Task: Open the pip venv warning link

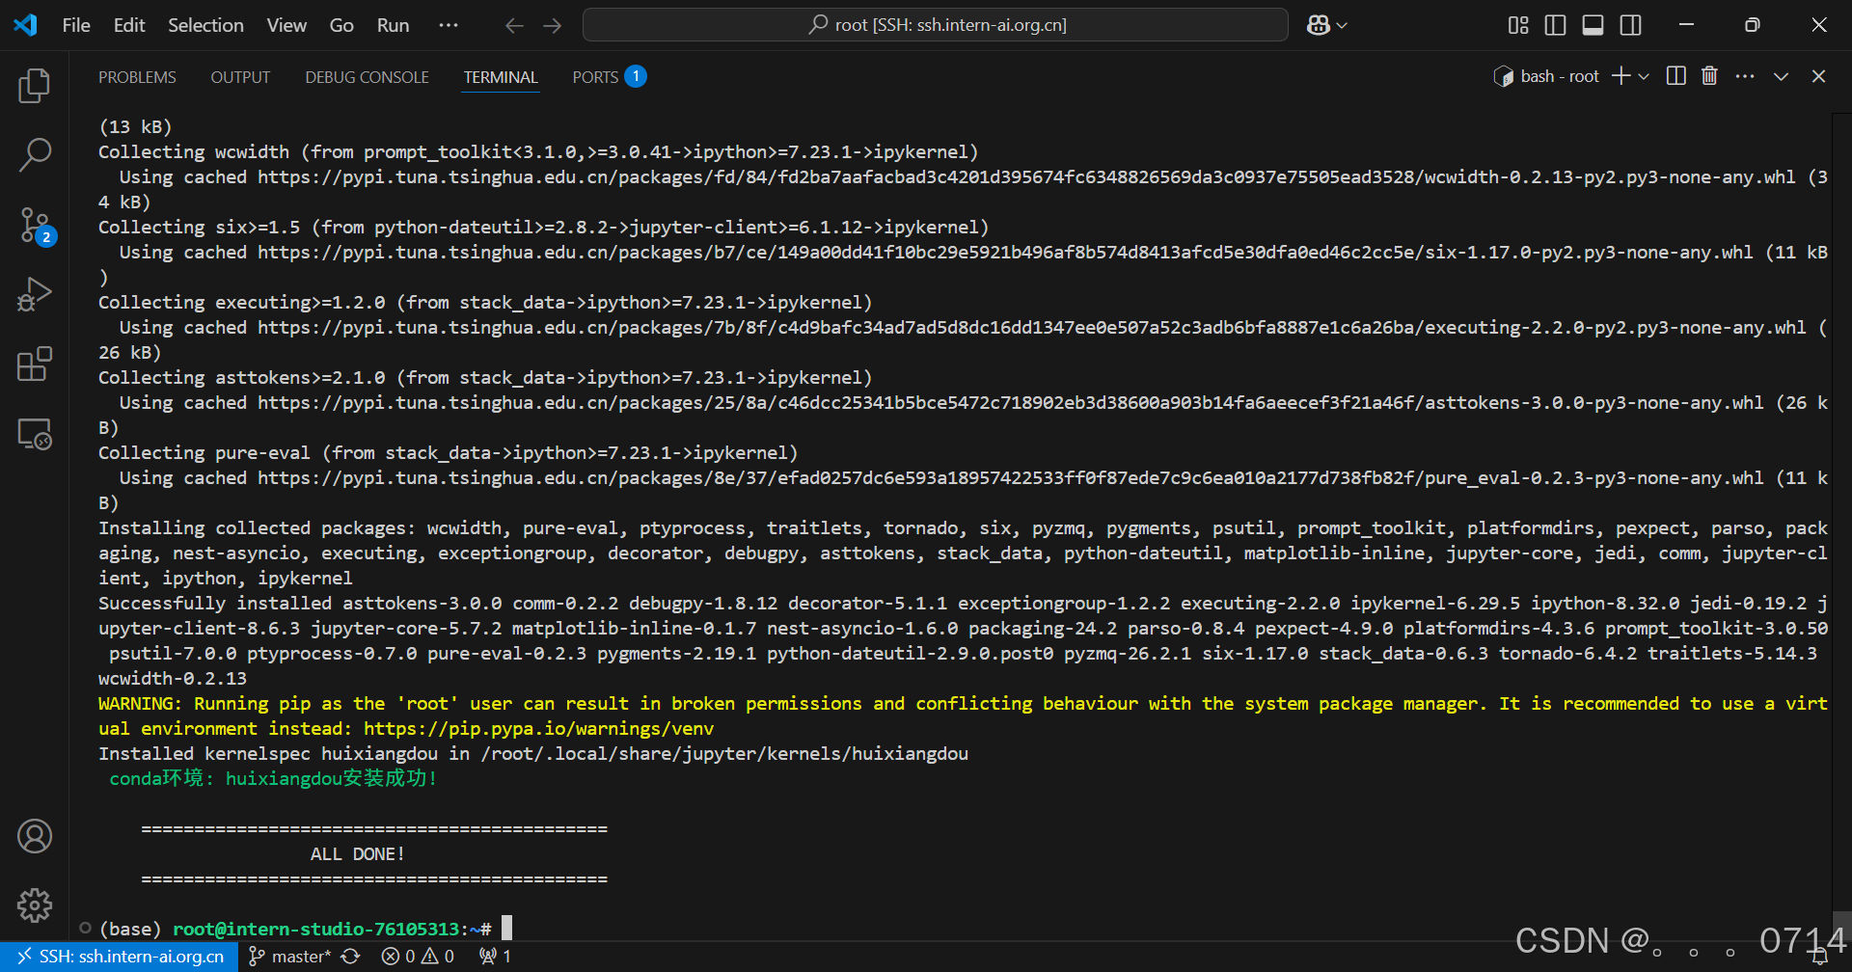Action: coord(538,728)
